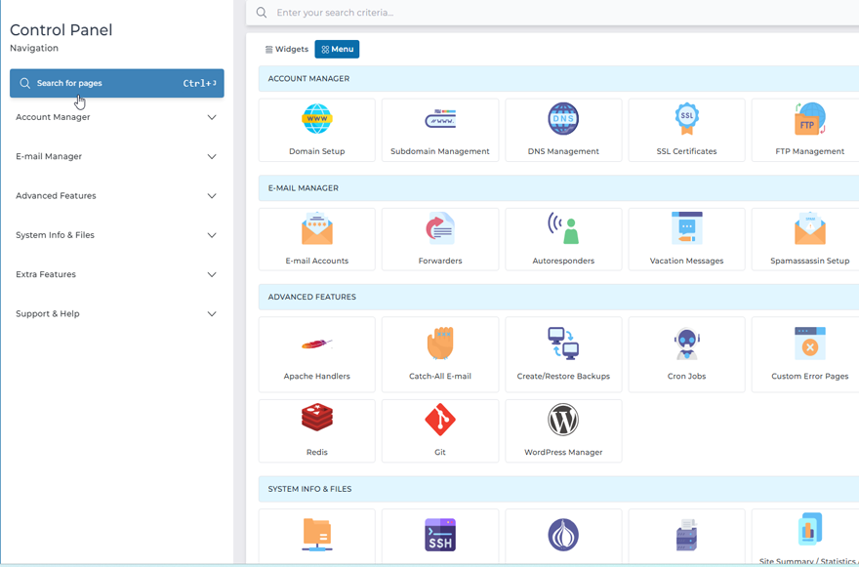859x567 pixels.
Task: Open the E-mail Accounts icon
Action: pos(316,238)
